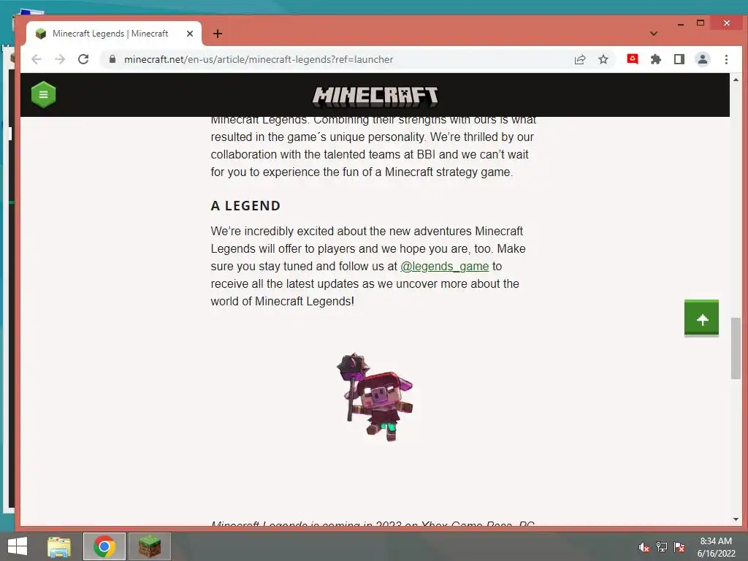Open the Chrome profile avatar
The image size is (748, 561).
click(703, 59)
